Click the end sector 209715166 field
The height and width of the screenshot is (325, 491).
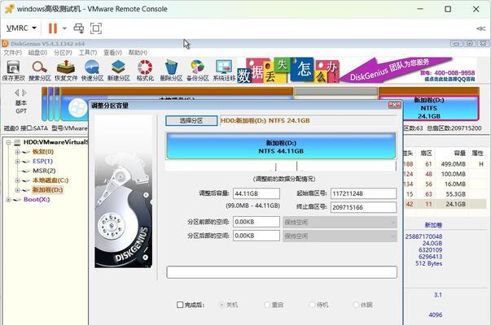pos(363,207)
